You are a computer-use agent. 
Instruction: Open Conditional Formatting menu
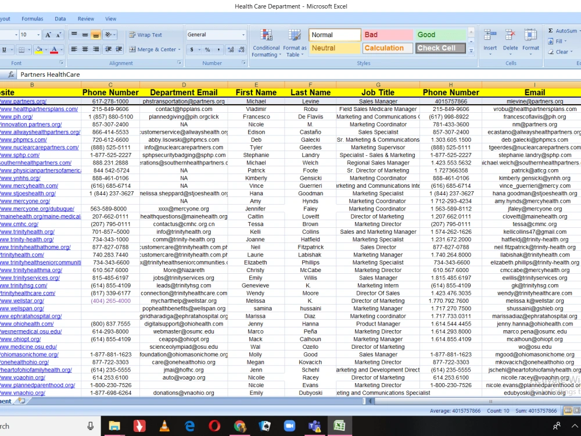coord(266,43)
